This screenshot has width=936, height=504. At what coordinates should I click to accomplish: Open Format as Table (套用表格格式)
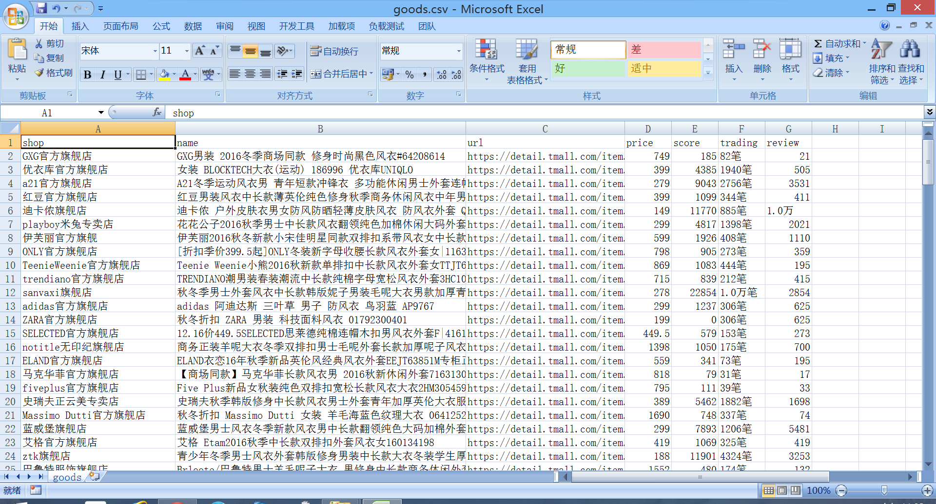coord(527,62)
